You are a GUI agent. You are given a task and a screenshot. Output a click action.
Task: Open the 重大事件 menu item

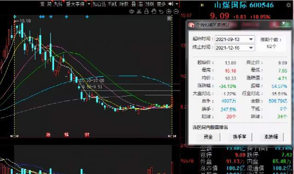pos(75,4)
